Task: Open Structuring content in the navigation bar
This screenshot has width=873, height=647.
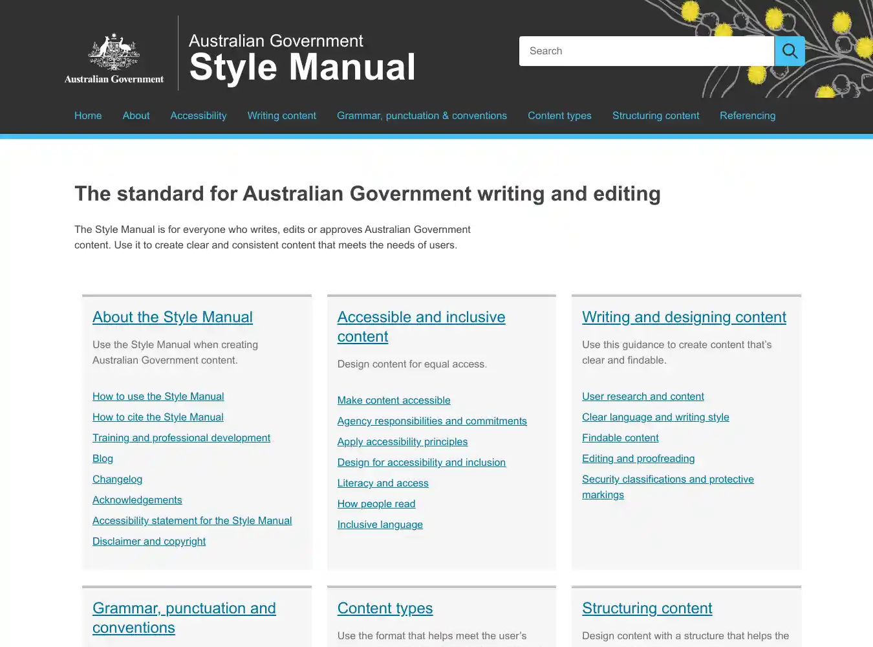Action: click(x=656, y=116)
